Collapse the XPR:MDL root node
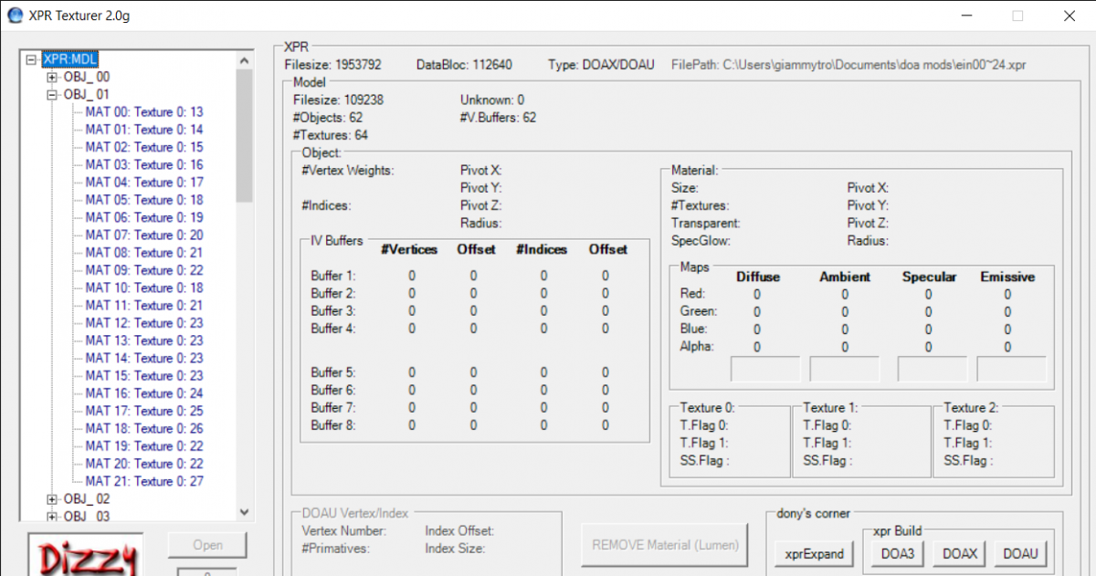 click(x=32, y=60)
